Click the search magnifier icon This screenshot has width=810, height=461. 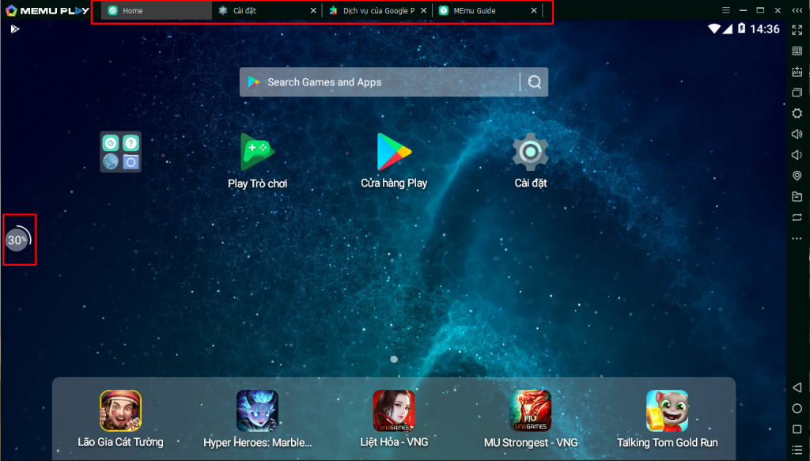click(x=535, y=82)
